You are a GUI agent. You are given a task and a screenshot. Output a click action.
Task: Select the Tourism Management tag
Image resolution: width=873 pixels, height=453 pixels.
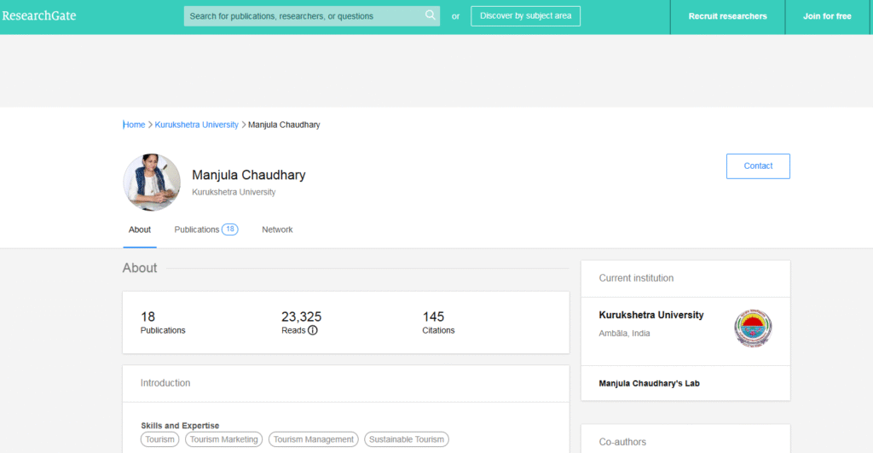click(314, 439)
